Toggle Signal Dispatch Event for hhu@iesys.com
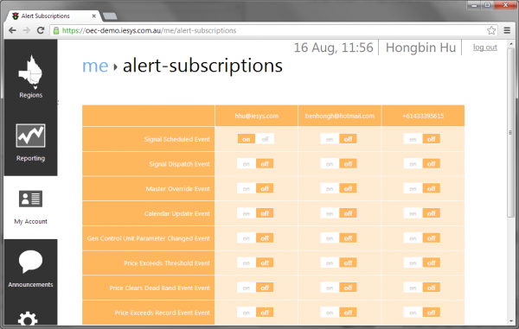Viewport: 519px width, 329px height. [255, 164]
